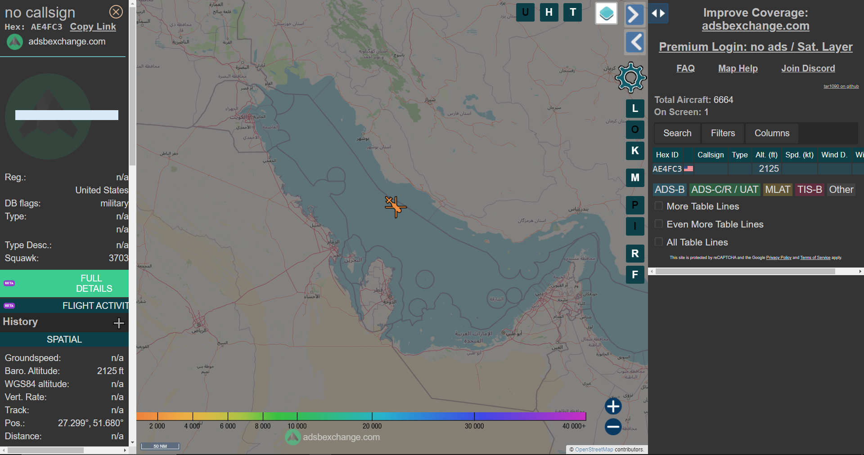The height and width of the screenshot is (455, 864).
Task: Click the I map option button
Action: [x=635, y=226]
